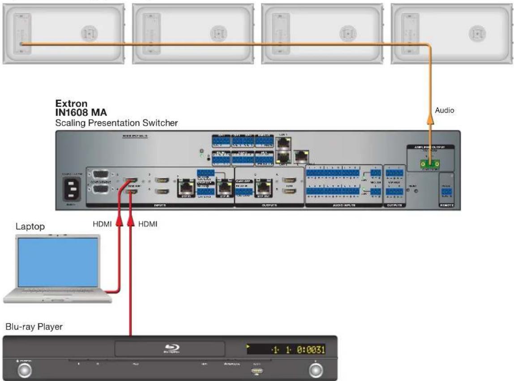The width and height of the screenshot is (514, 381).
Task: Click the upper VGA connector on the switcher
Action: pyautogui.click(x=100, y=175)
